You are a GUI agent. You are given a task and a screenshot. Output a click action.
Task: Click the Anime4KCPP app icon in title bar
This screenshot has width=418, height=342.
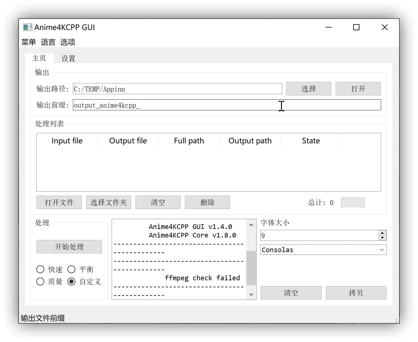point(27,27)
